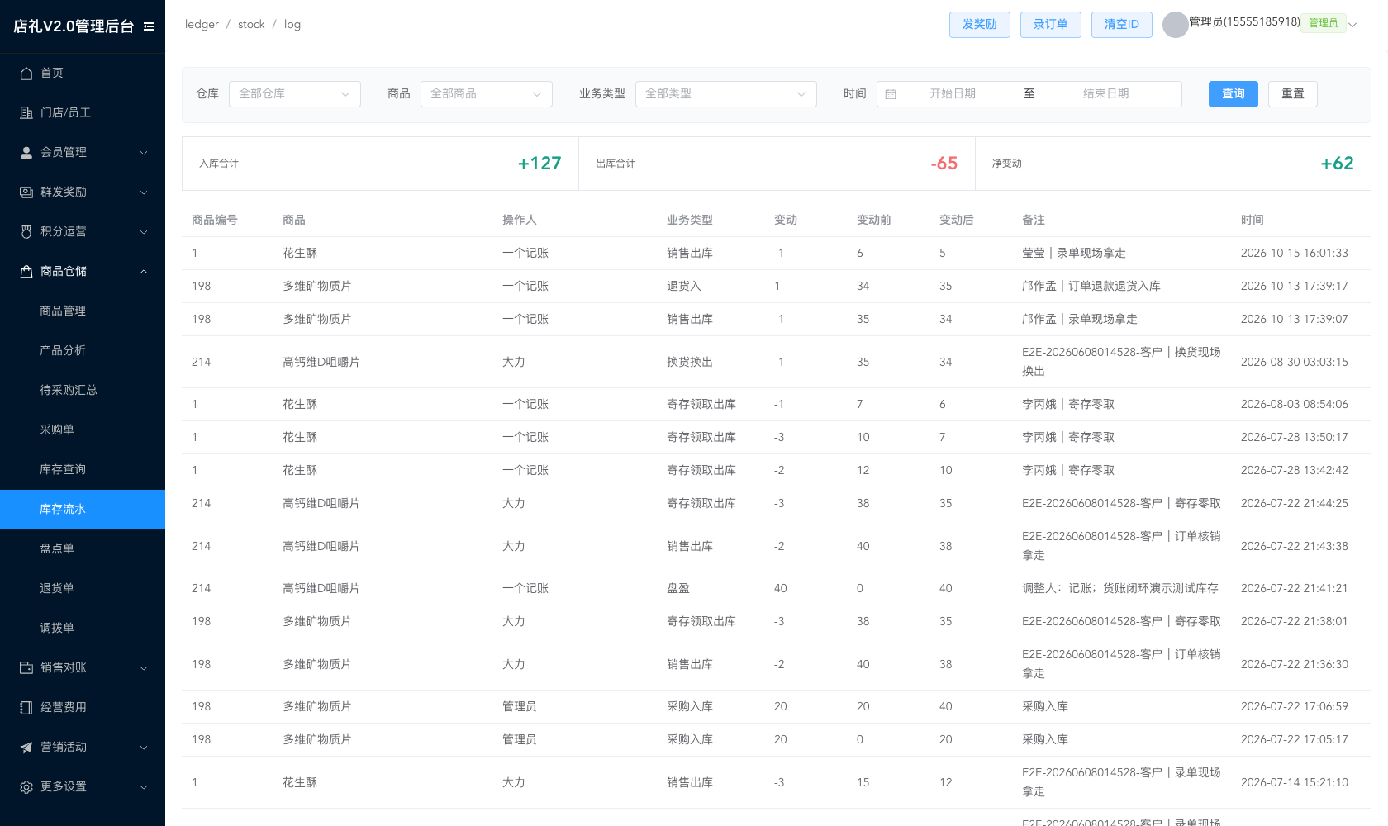Click the 录订单 button

(1050, 25)
